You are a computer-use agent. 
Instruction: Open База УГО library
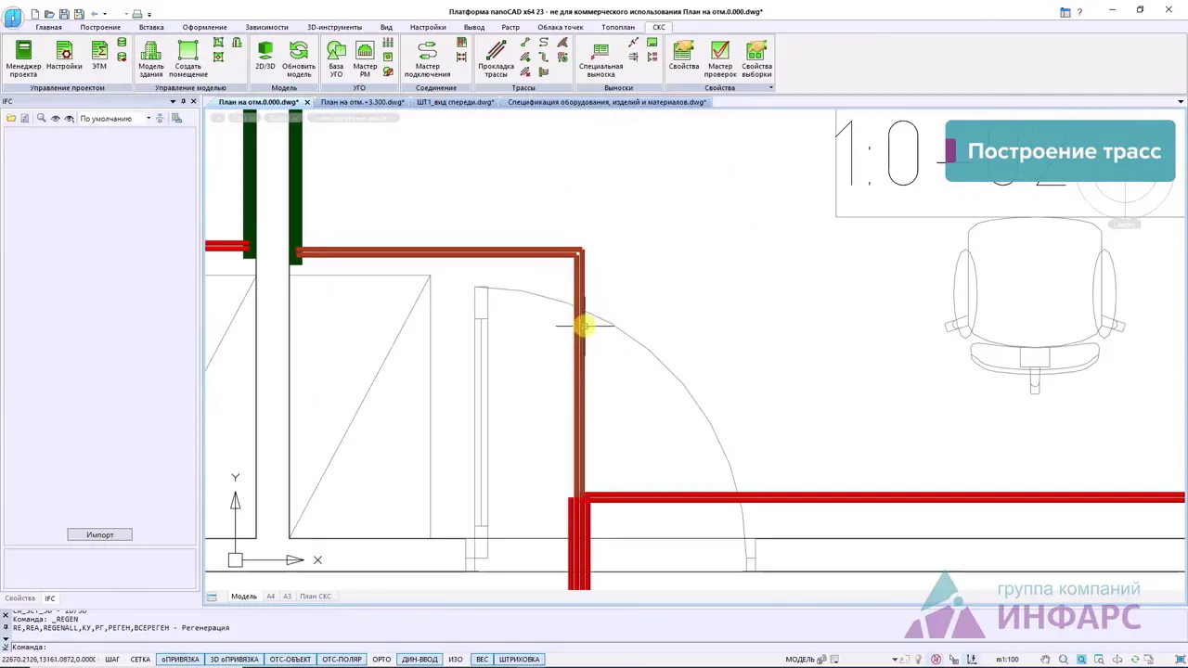click(336, 59)
